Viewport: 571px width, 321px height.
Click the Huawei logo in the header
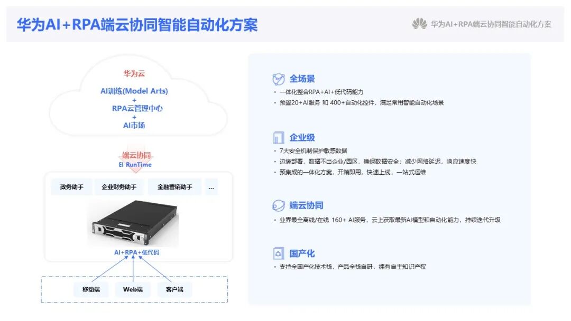[x=419, y=24]
